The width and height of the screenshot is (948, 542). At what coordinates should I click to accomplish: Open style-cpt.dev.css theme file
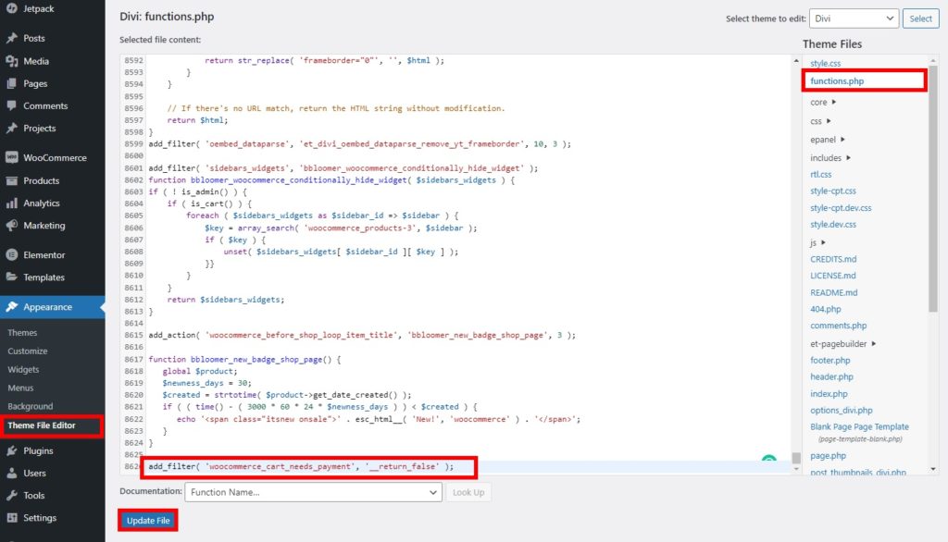pos(841,208)
